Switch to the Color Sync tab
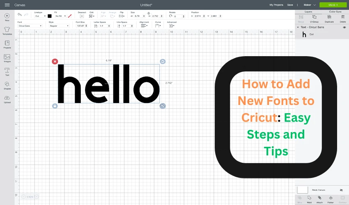Viewport: 349px width, 205px height. (x=335, y=11)
